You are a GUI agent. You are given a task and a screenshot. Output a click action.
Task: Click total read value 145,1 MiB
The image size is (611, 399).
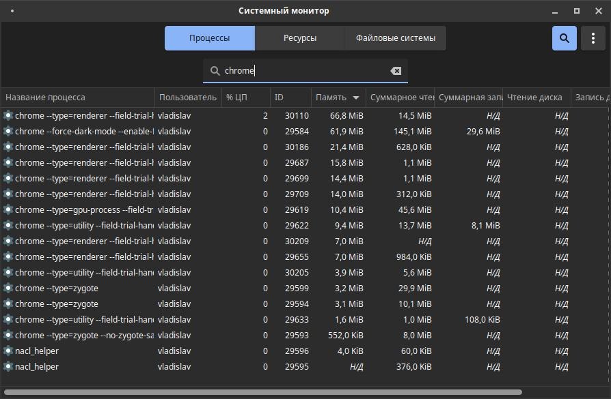413,132
